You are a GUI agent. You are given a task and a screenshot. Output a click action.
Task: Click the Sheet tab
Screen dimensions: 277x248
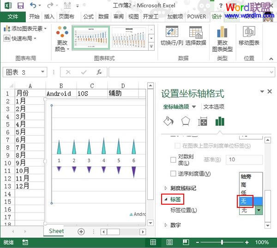[56, 231]
